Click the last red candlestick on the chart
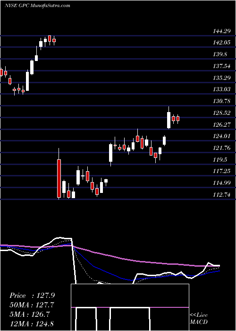 tap(178, 119)
